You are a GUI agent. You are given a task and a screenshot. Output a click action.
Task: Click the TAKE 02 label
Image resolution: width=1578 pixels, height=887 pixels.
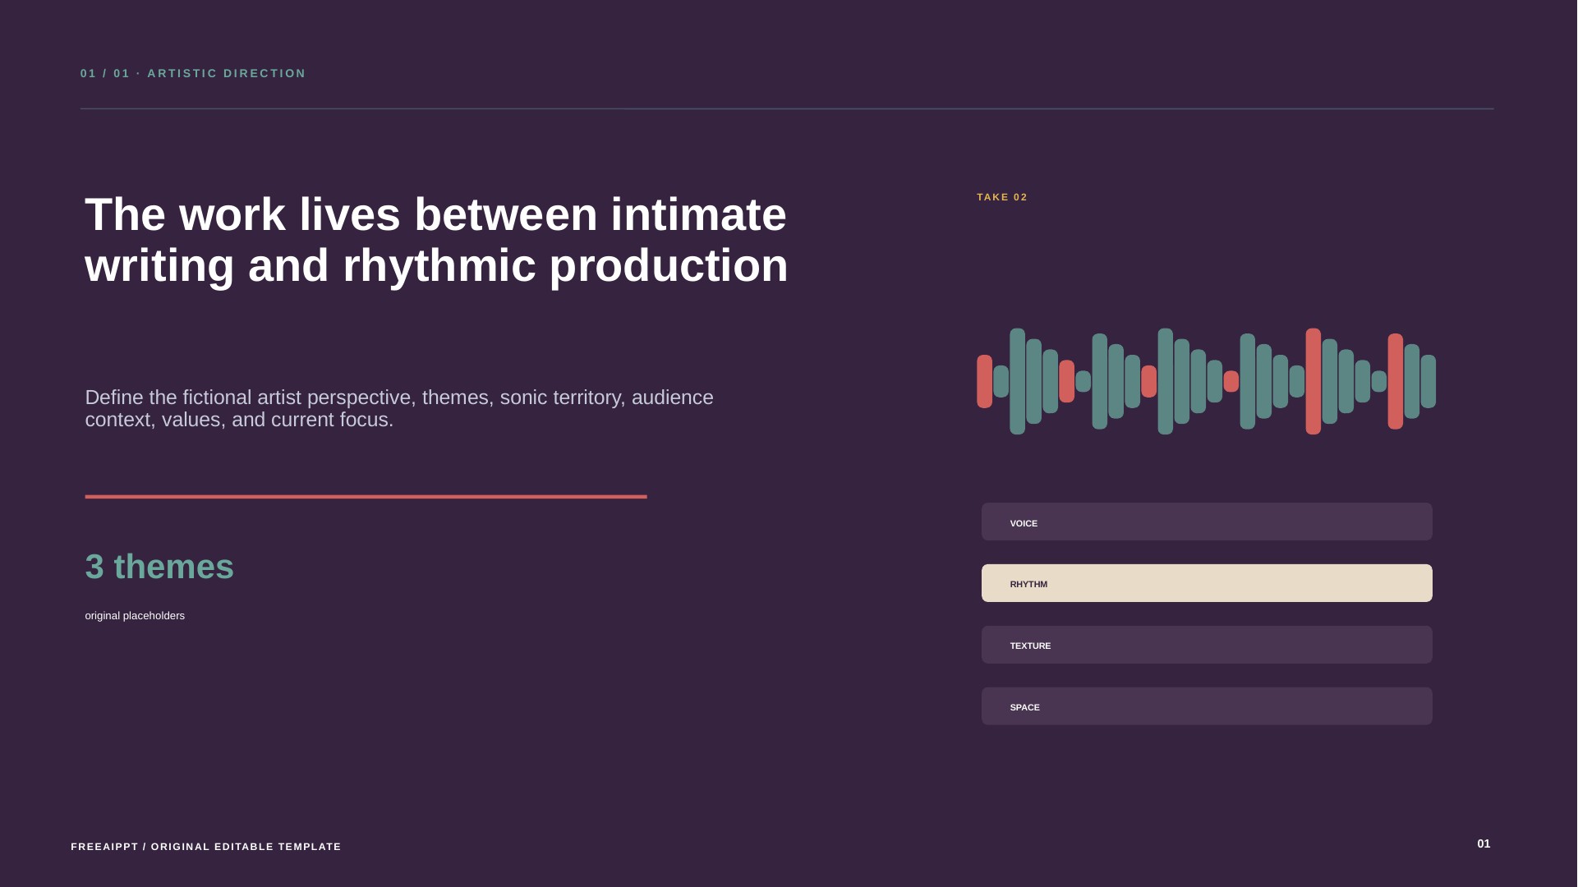point(1002,197)
